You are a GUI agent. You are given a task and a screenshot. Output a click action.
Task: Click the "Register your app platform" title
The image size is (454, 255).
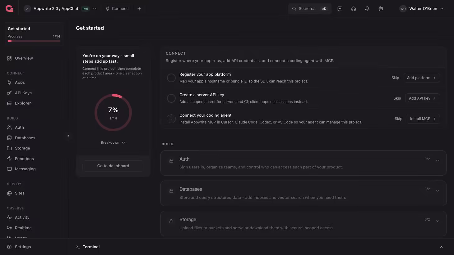pos(205,74)
